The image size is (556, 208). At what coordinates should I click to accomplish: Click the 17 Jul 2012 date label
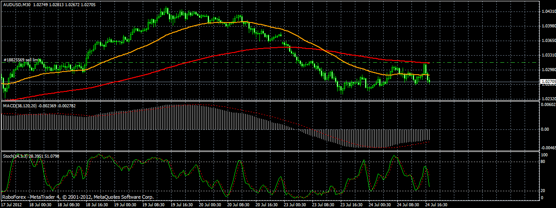[12, 205]
